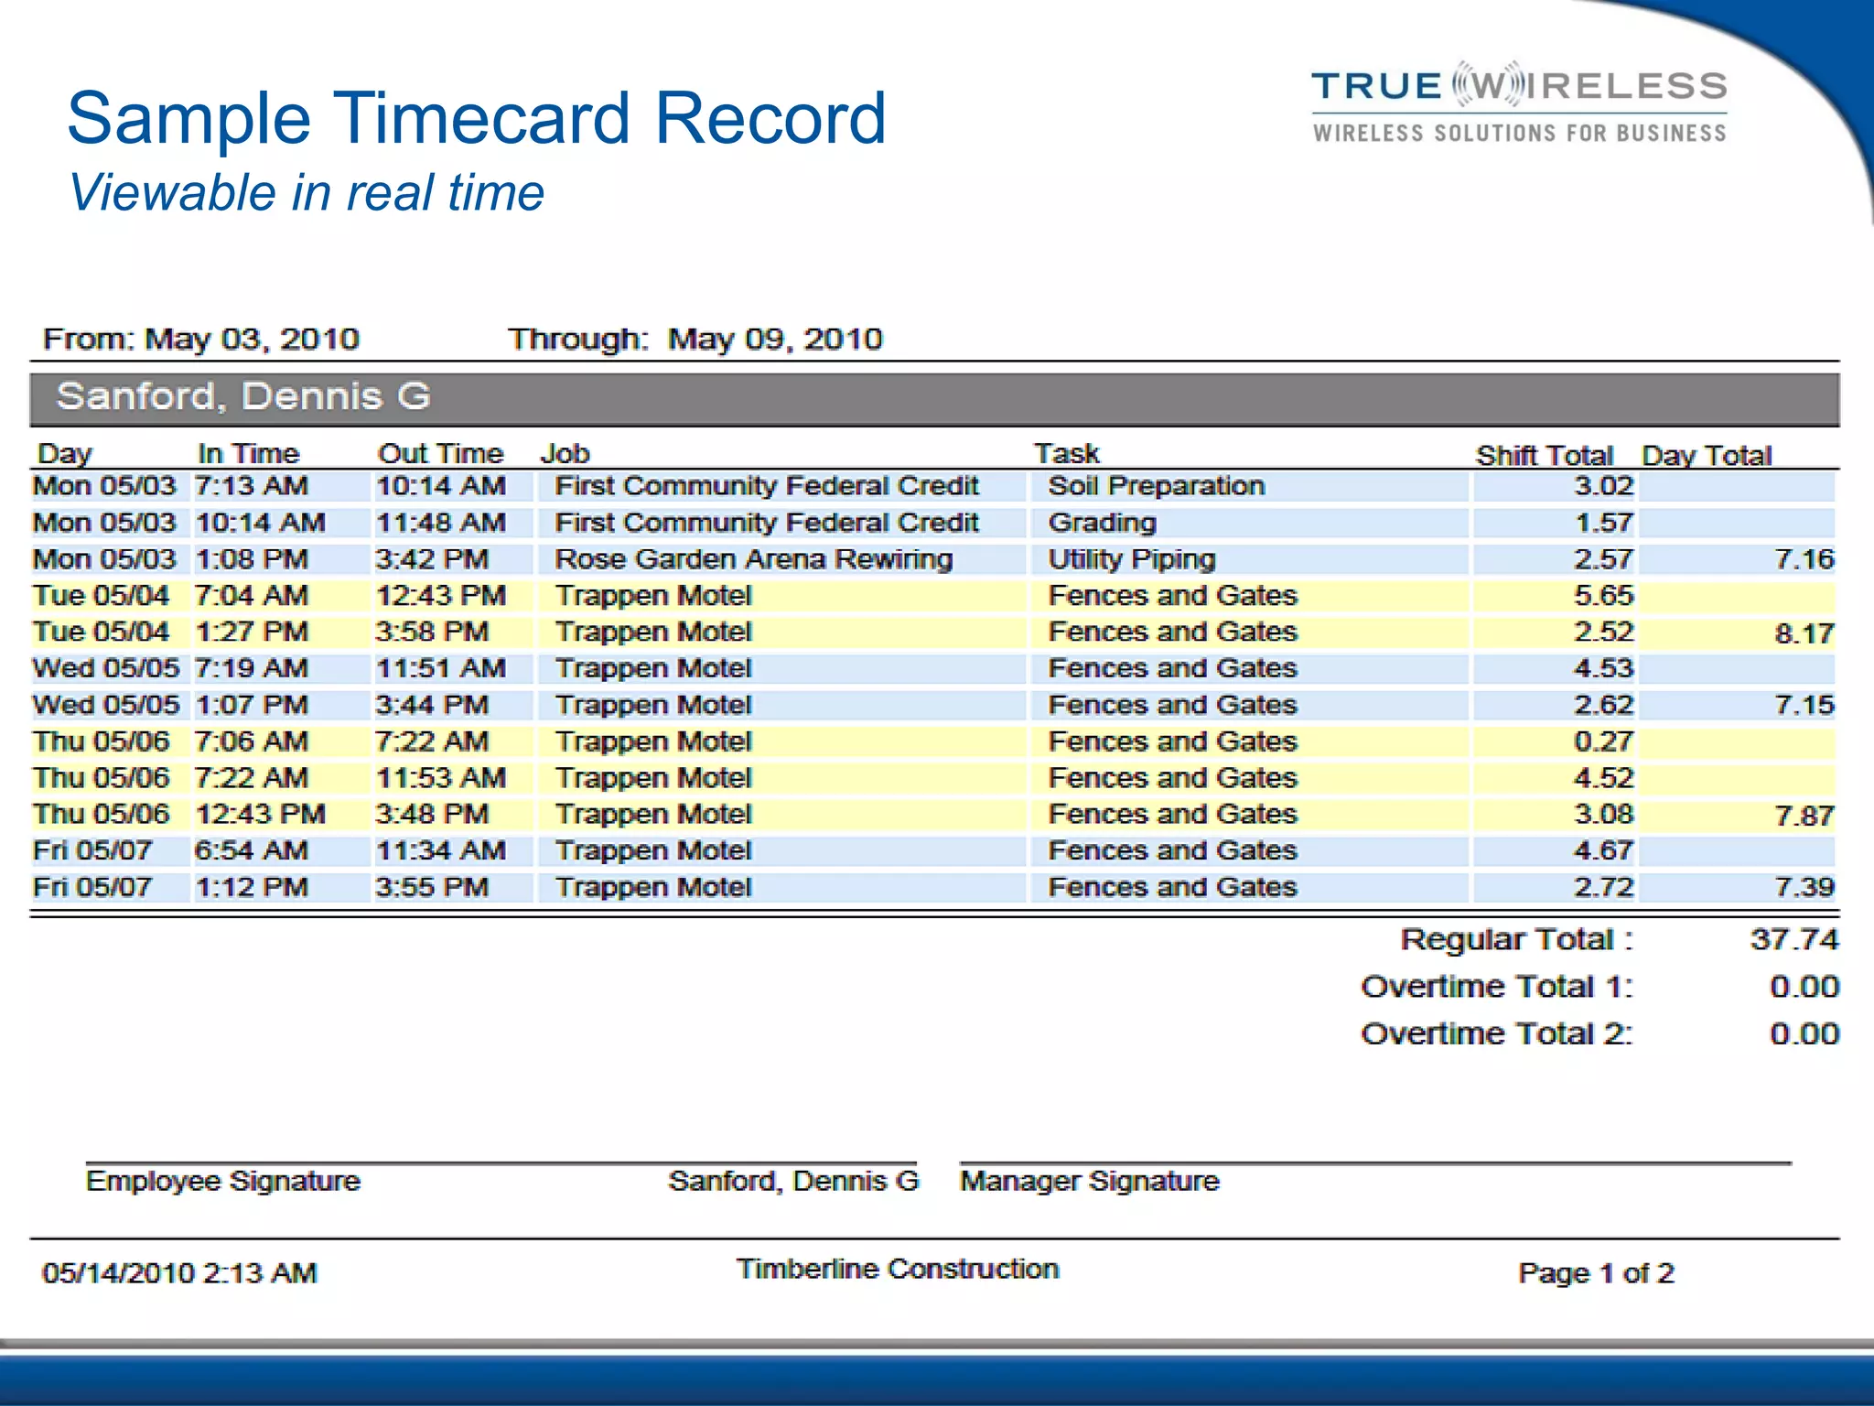Click the shift total '0.27'
1874x1406 pixels.
coord(1603,741)
